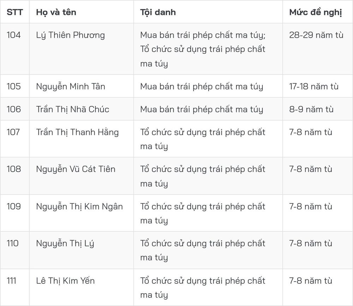Click the Tội danh column header

coord(158,12)
